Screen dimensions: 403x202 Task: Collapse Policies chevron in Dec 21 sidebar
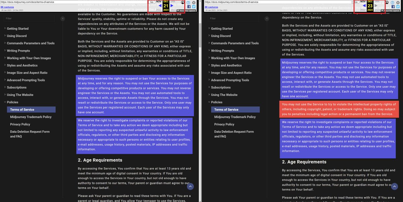point(5,102)
